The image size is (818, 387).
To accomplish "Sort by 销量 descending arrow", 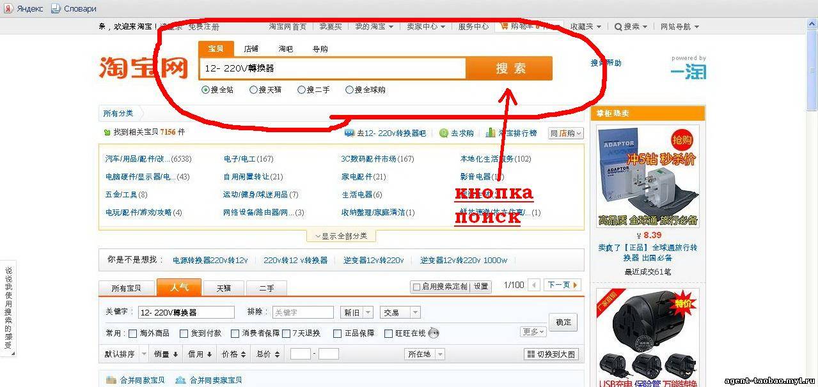I will tap(175, 354).
